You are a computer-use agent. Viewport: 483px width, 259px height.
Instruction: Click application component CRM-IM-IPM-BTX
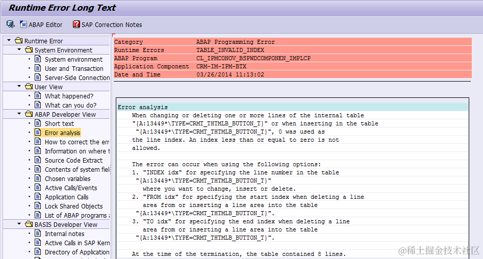(221, 66)
